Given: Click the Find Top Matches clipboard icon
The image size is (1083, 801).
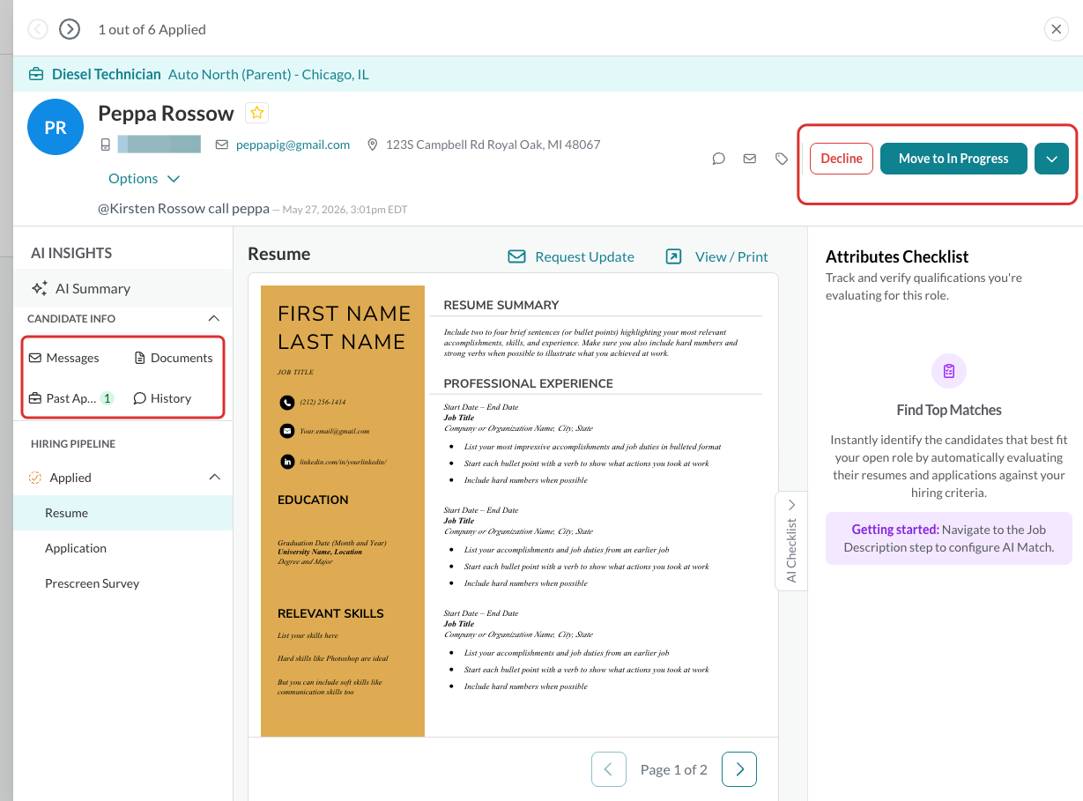Looking at the screenshot, I should (949, 371).
